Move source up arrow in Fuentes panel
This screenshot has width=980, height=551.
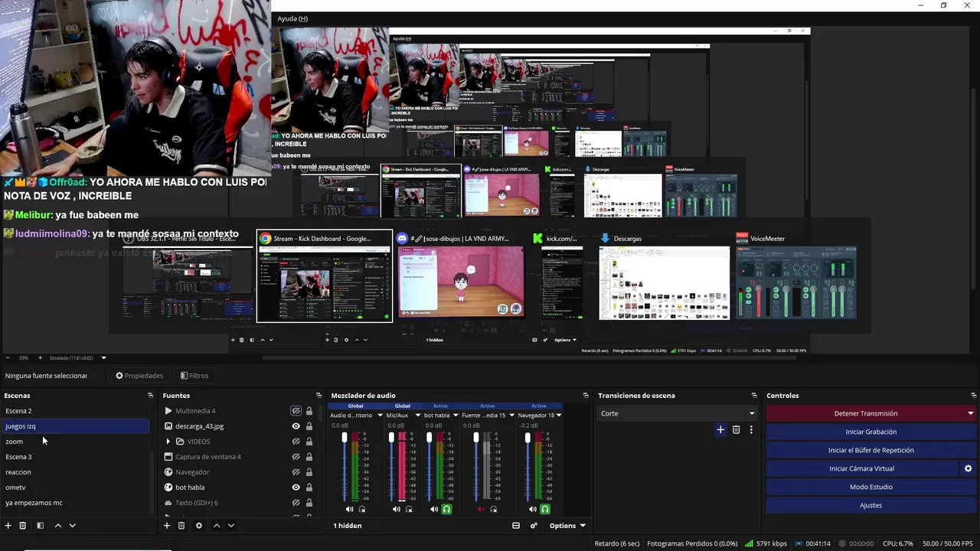[217, 526]
